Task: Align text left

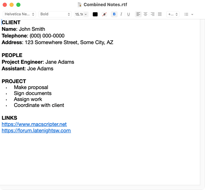Action: pos(138,14)
